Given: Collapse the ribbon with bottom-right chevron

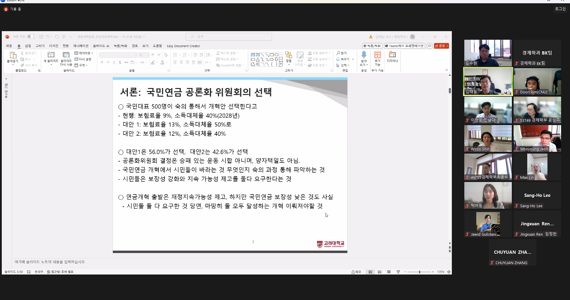Looking at the screenshot, I should [446, 70].
